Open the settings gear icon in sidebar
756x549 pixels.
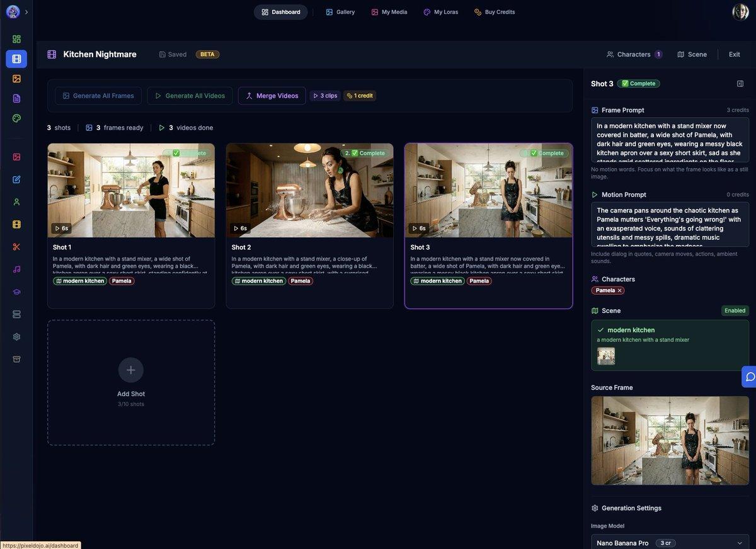pyautogui.click(x=16, y=337)
